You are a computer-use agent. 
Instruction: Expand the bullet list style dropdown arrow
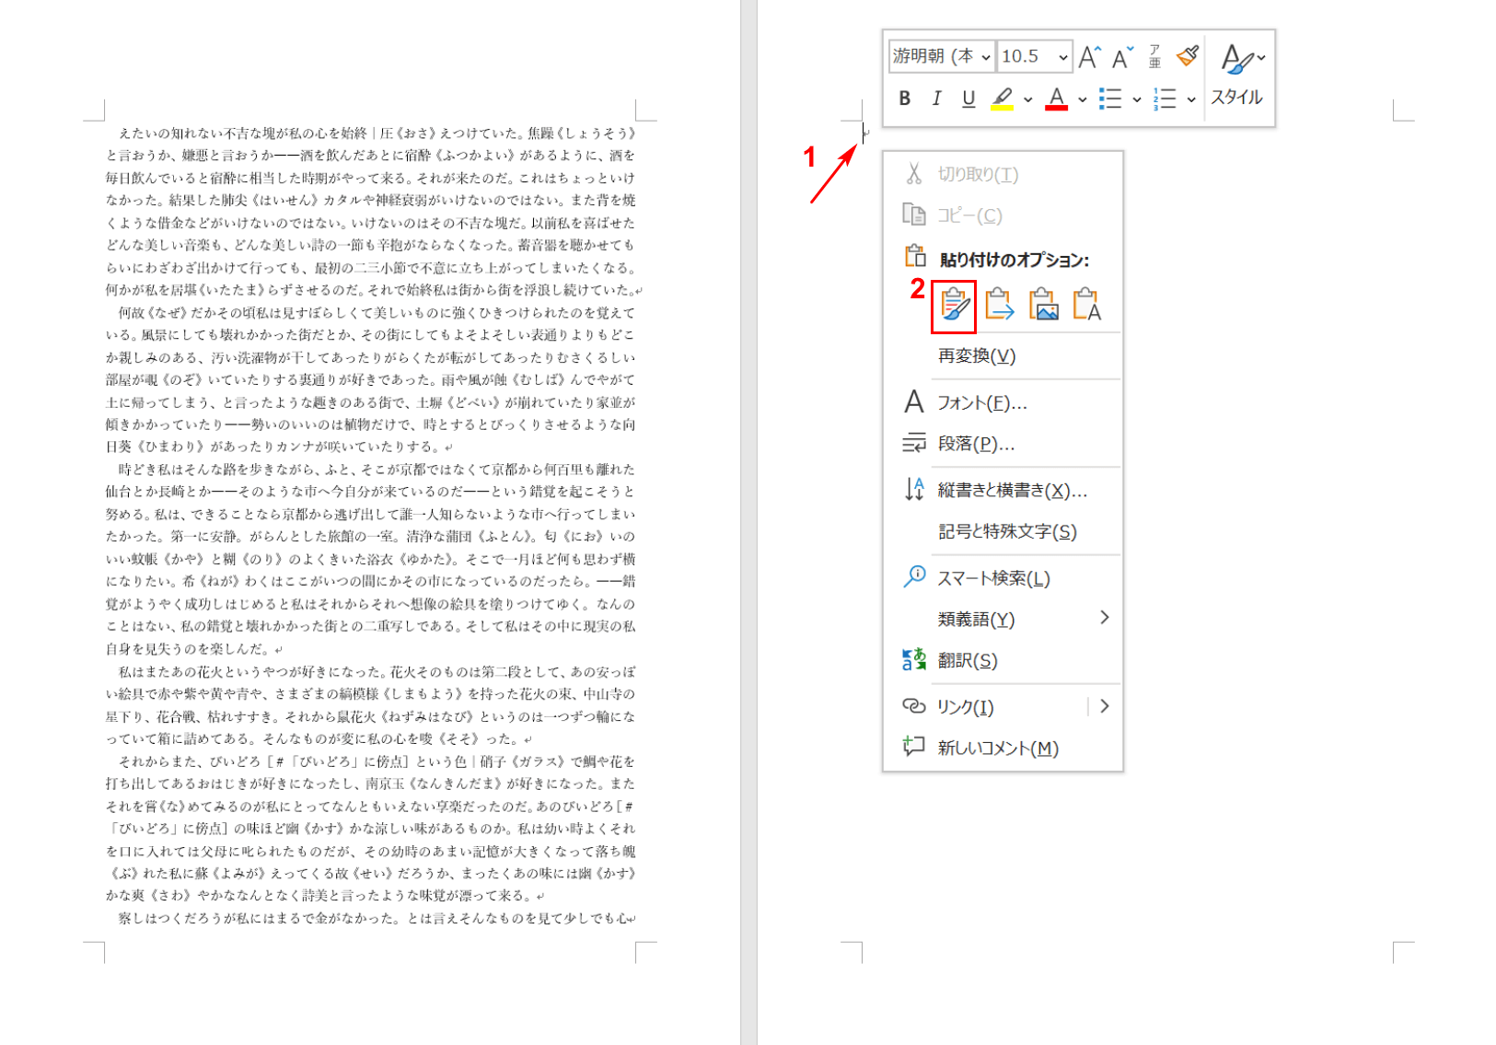click(1137, 99)
